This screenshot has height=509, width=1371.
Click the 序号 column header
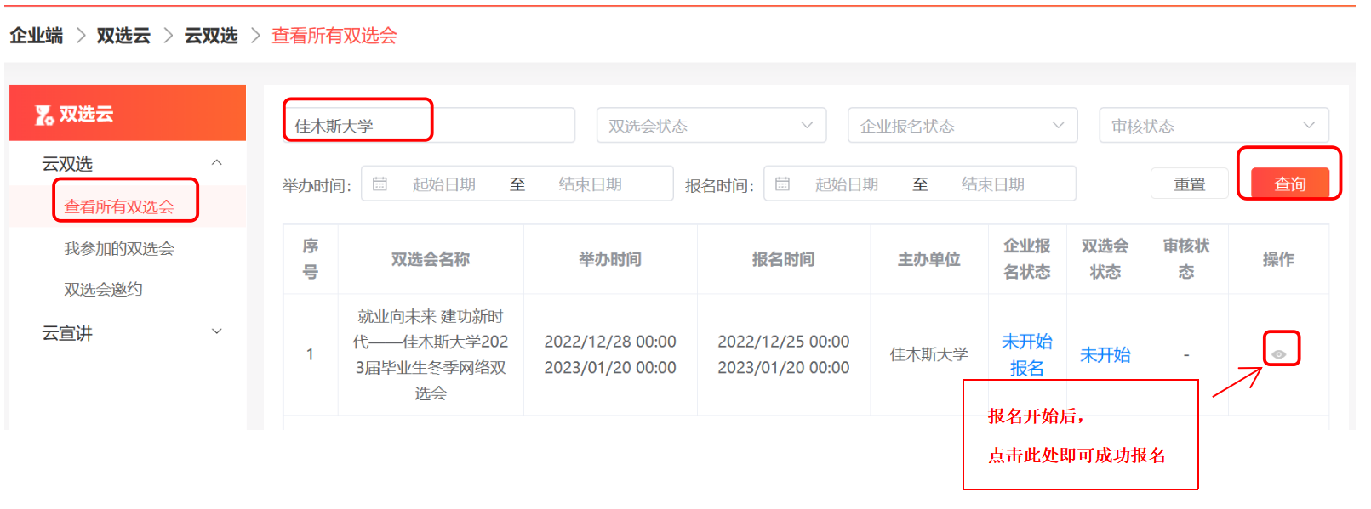[x=311, y=259]
